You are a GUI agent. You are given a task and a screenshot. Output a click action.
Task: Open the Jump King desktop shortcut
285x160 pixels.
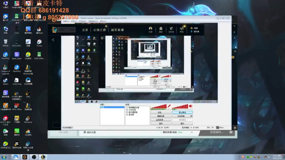click(x=17, y=82)
